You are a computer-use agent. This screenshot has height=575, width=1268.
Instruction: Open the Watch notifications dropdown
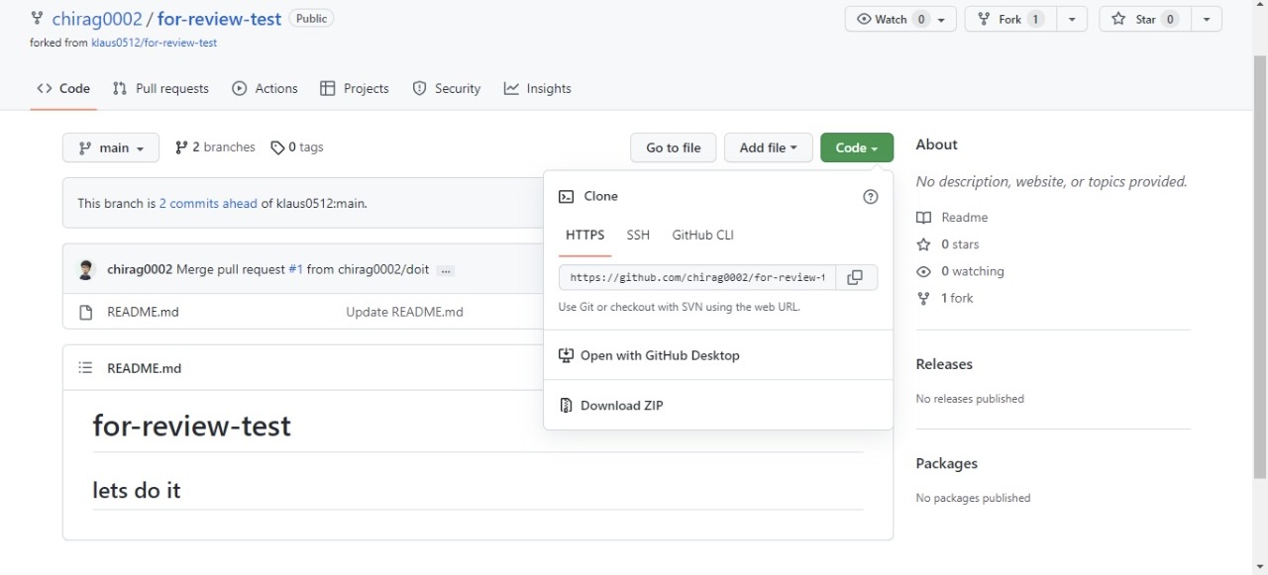(900, 19)
